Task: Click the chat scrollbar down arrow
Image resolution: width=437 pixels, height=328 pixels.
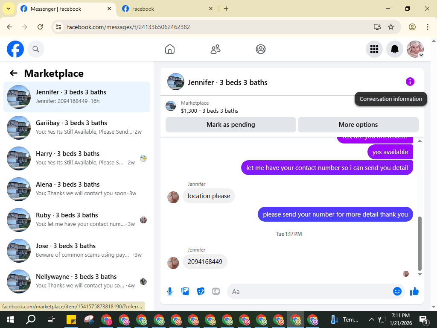Action: pyautogui.click(x=420, y=274)
